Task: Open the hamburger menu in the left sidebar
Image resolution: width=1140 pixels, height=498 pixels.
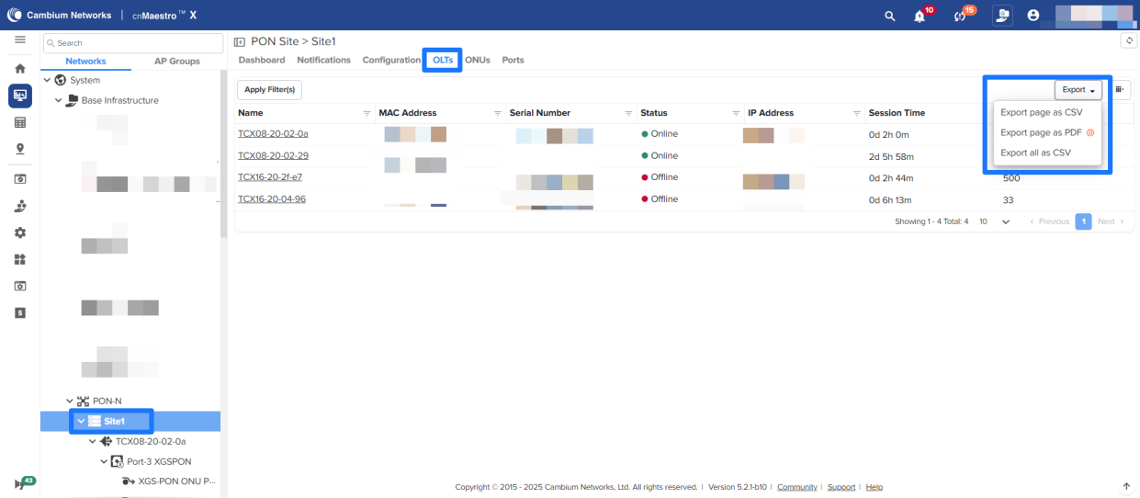Action: coord(19,40)
